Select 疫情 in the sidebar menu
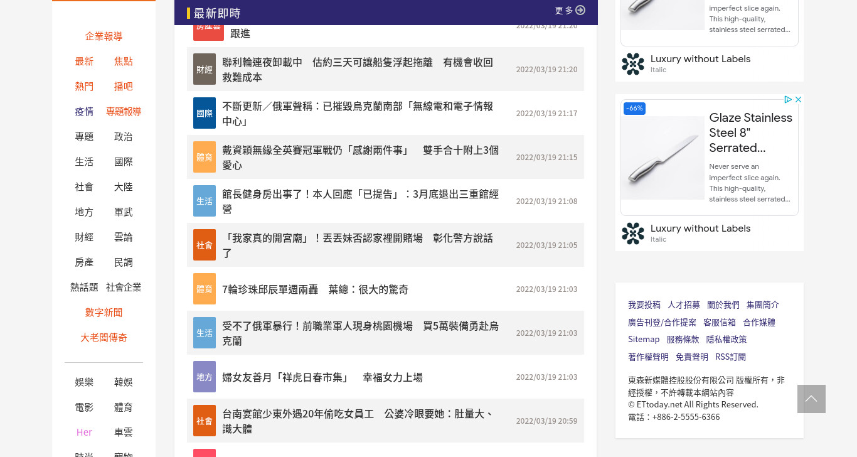857x457 pixels. [84, 112]
